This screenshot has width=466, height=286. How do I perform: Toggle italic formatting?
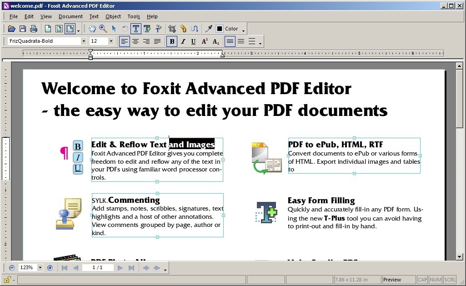pyautogui.click(x=183, y=41)
